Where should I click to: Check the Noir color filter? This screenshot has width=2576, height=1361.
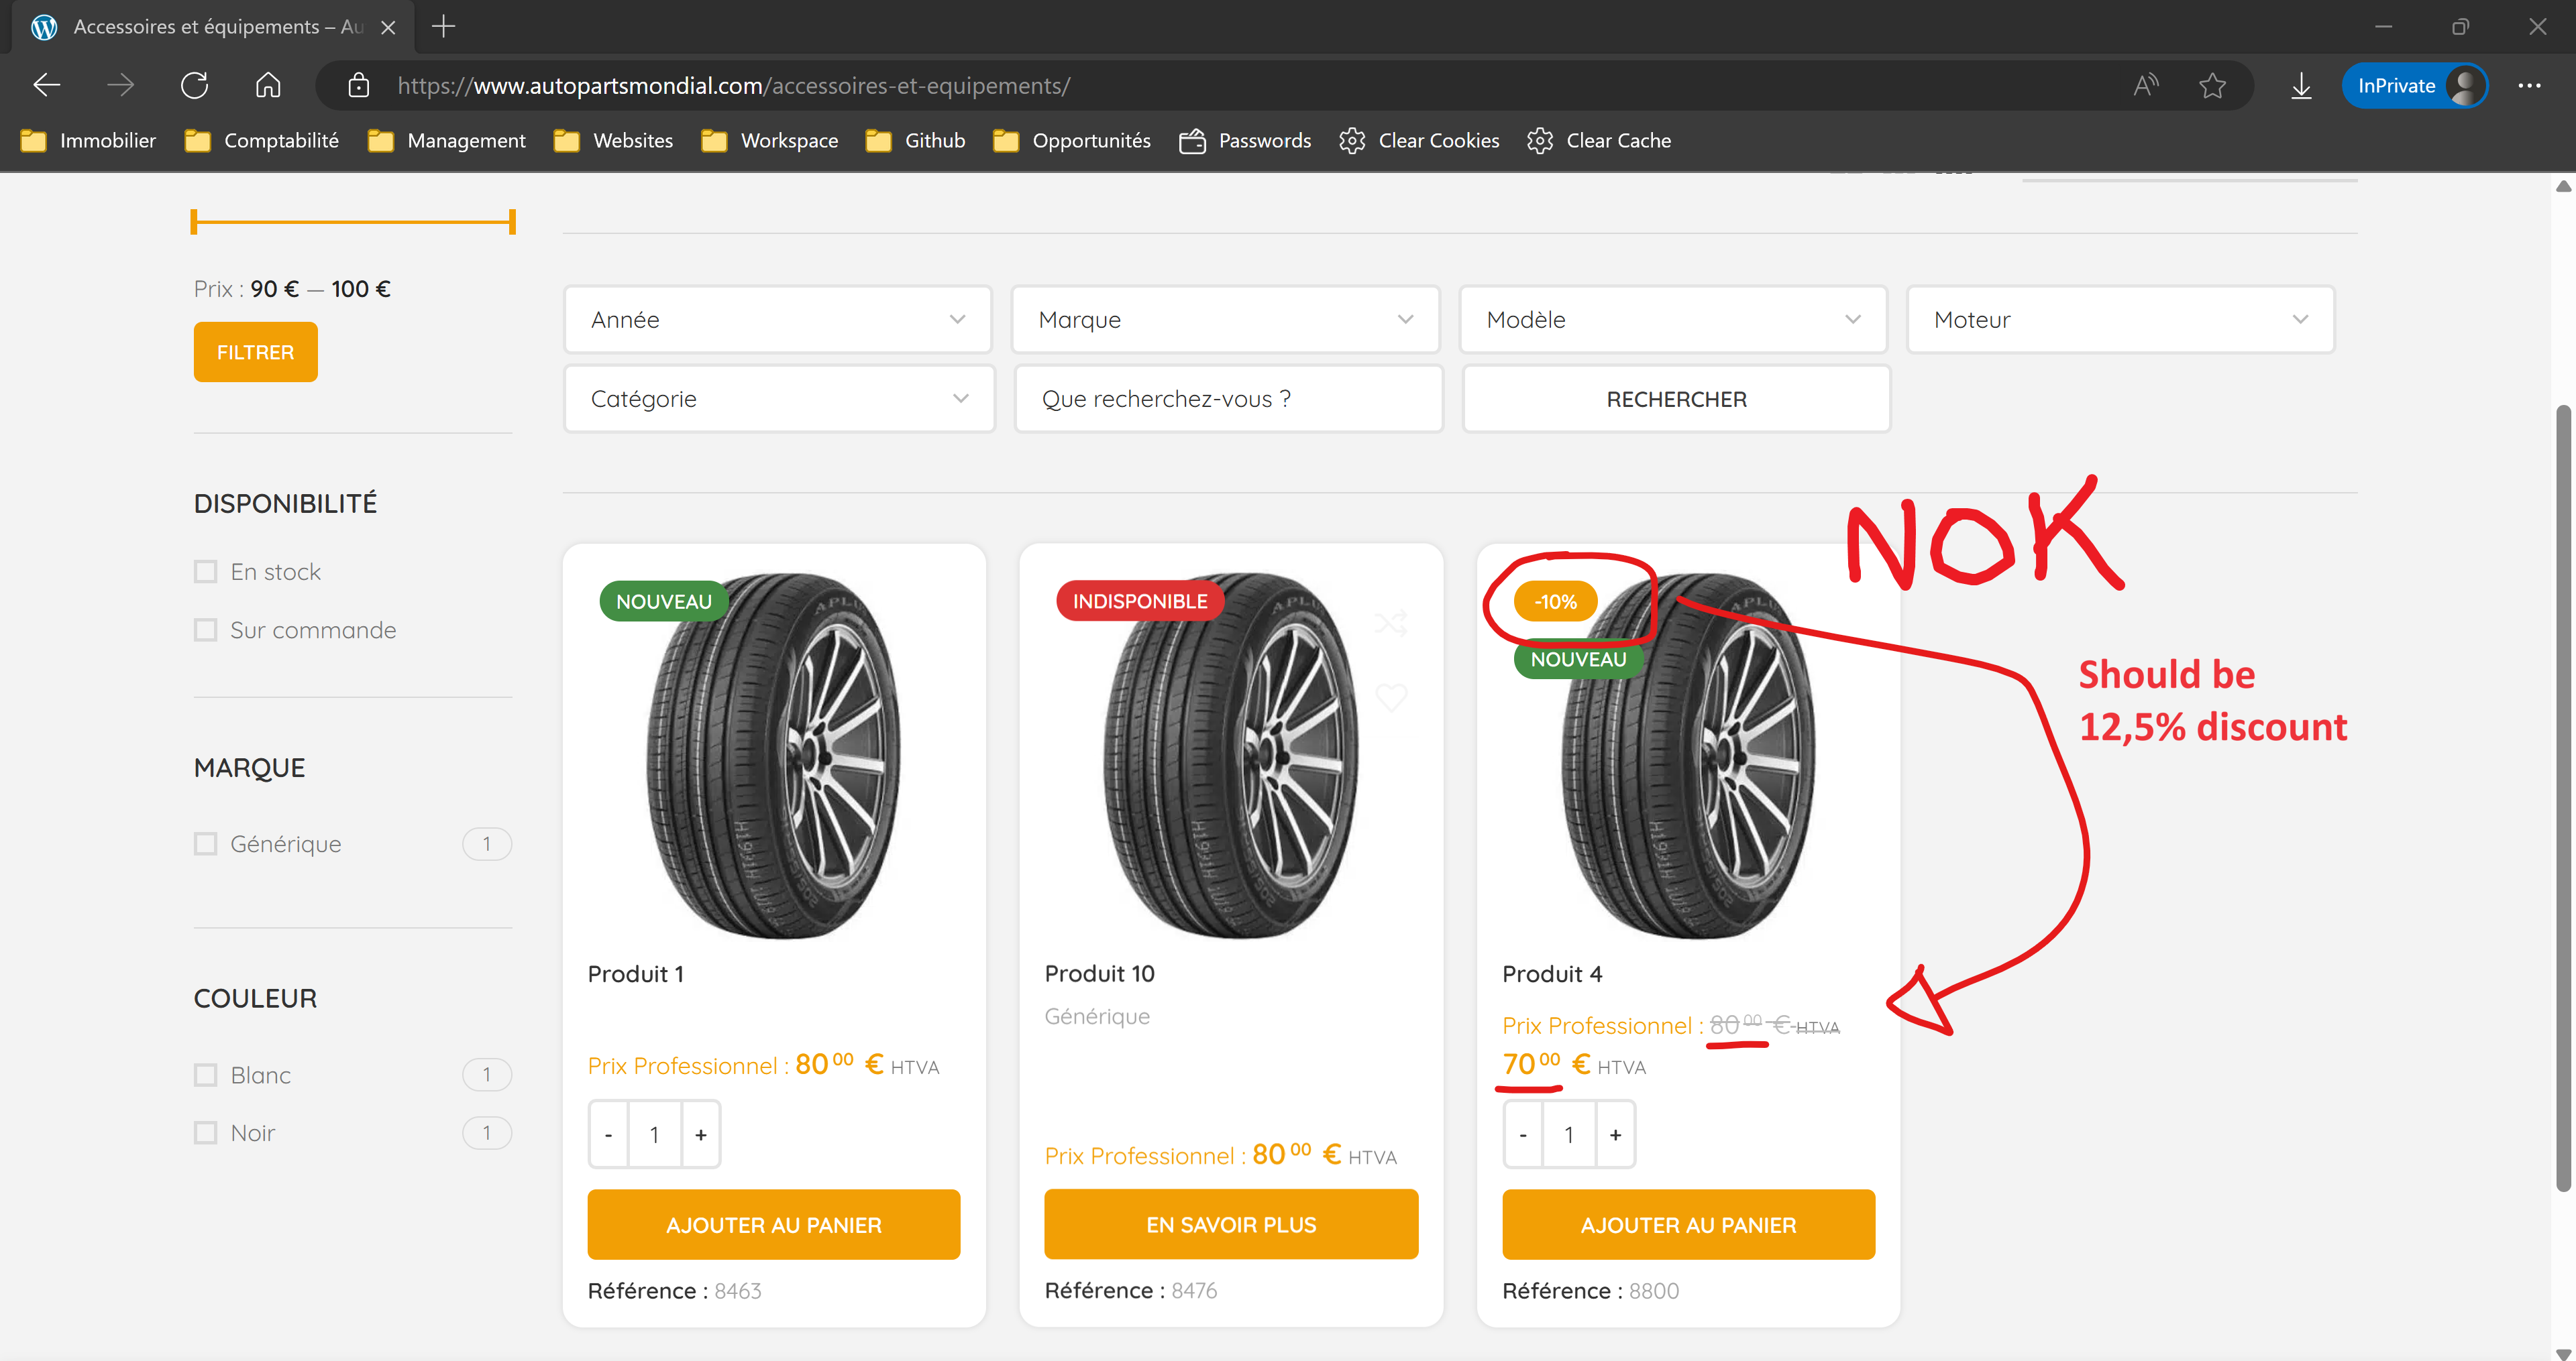(205, 1133)
